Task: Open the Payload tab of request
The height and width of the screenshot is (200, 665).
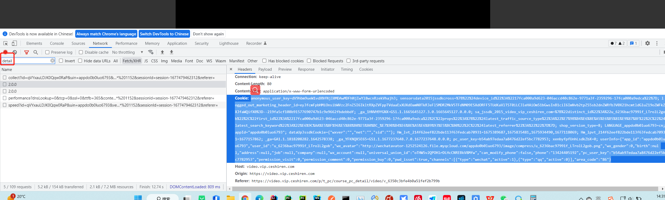Action: pos(265,69)
